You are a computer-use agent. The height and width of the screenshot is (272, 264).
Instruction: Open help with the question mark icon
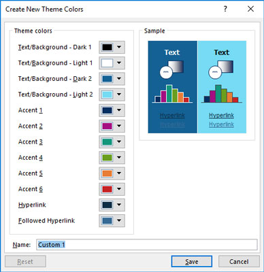point(225,9)
